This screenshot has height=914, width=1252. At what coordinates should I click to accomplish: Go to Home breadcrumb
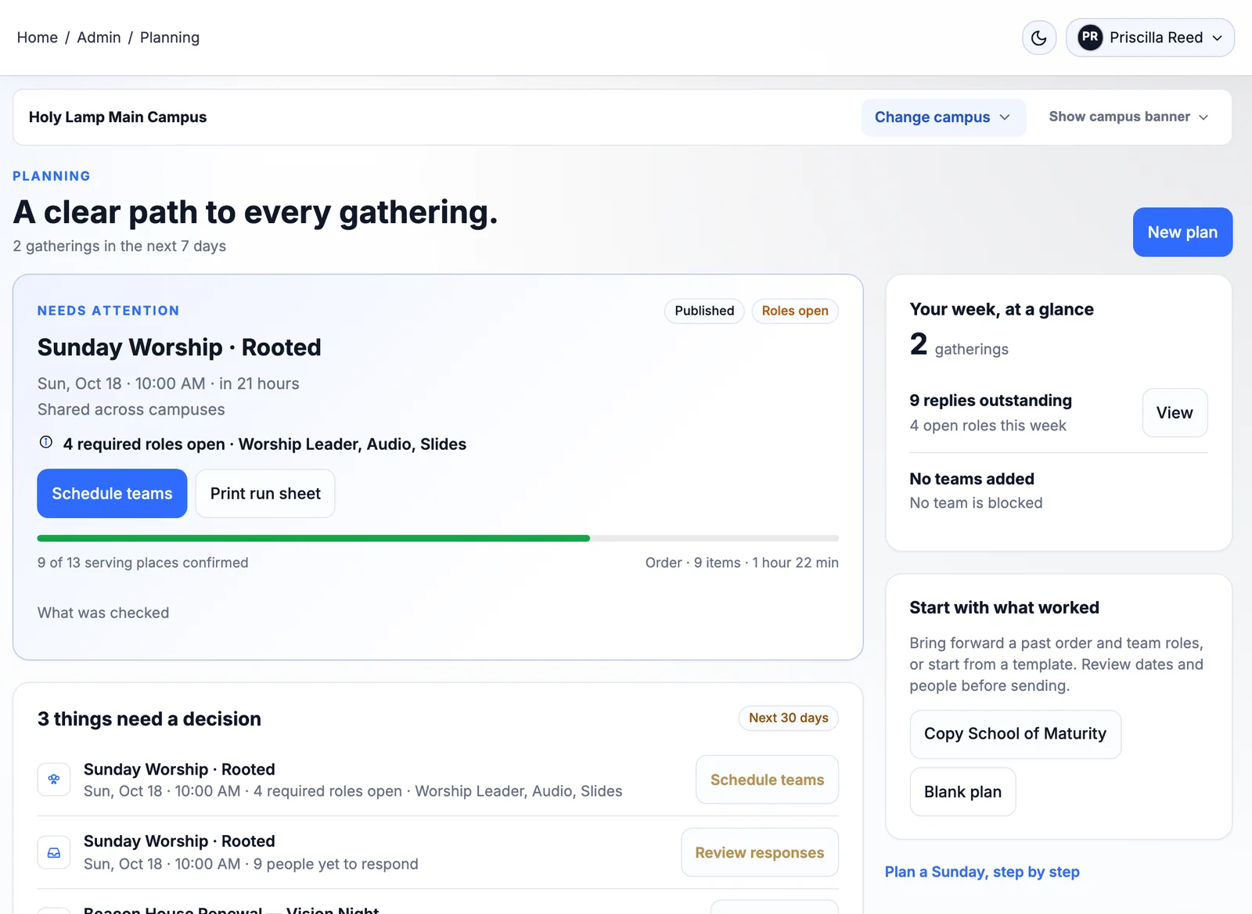tap(38, 38)
